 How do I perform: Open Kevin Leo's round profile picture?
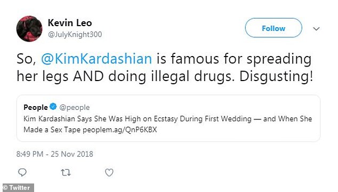click(29, 29)
